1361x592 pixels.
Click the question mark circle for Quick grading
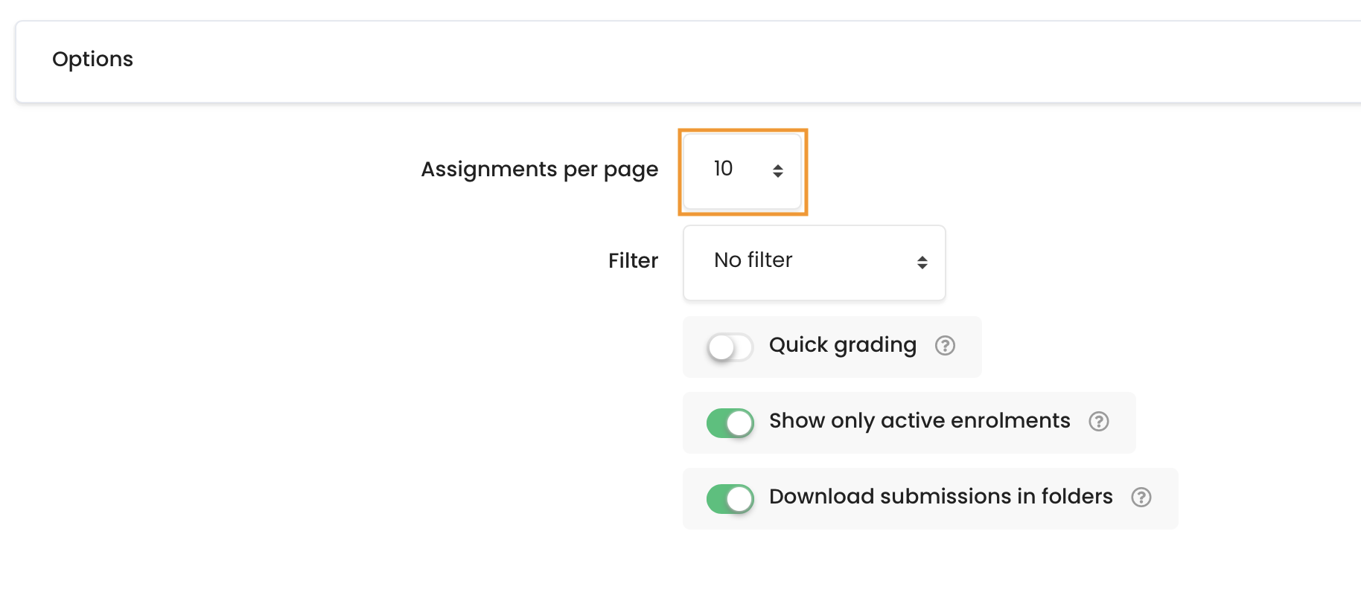coord(944,346)
